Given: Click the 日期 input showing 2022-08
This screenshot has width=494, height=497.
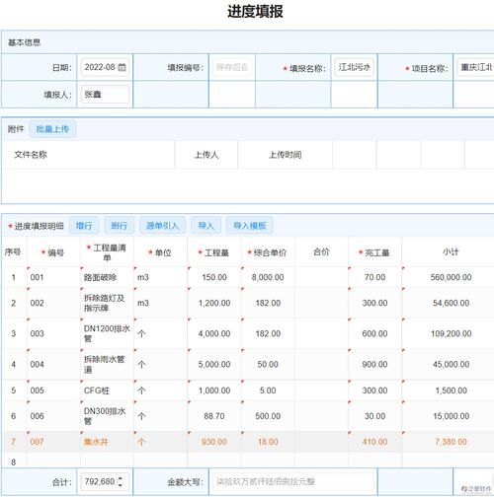Looking at the screenshot, I should (x=105, y=67).
